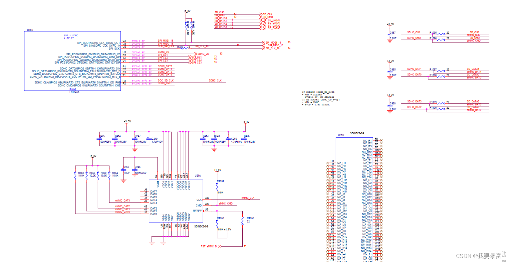This screenshot has height=262, width=506.
Task: Select capacitor designator C250
Action: pos(234,139)
